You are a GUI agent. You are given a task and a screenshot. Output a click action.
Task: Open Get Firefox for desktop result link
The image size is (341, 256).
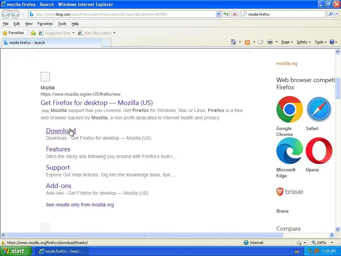(97, 103)
